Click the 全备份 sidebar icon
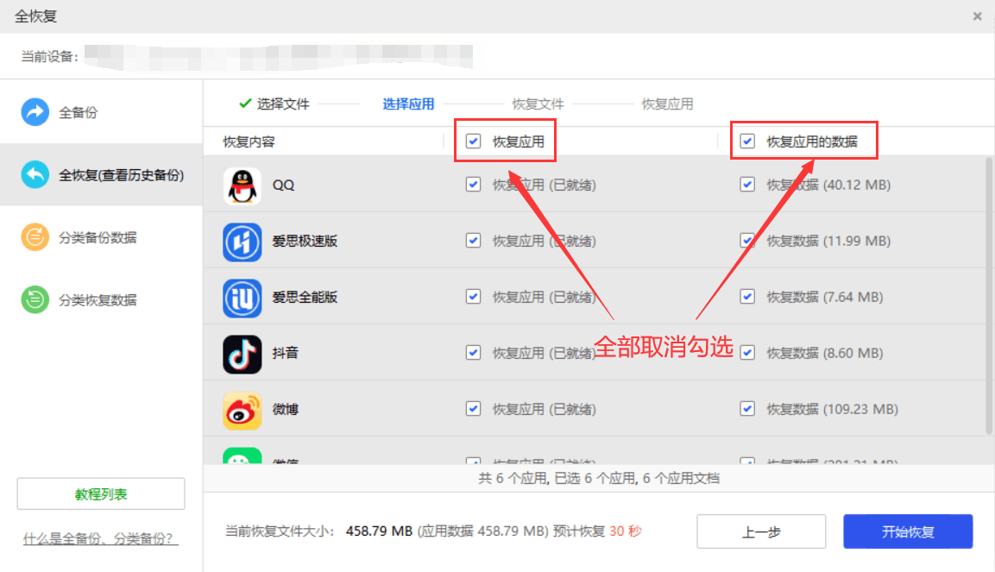The width and height of the screenshot is (995, 572). [x=35, y=112]
